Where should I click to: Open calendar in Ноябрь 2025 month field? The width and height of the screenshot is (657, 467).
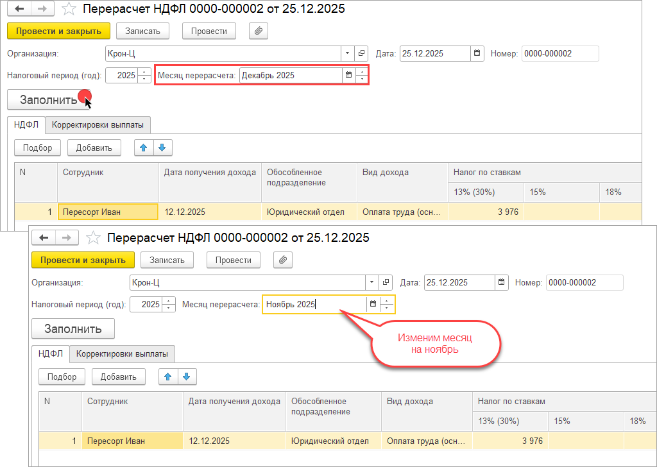coord(373,304)
